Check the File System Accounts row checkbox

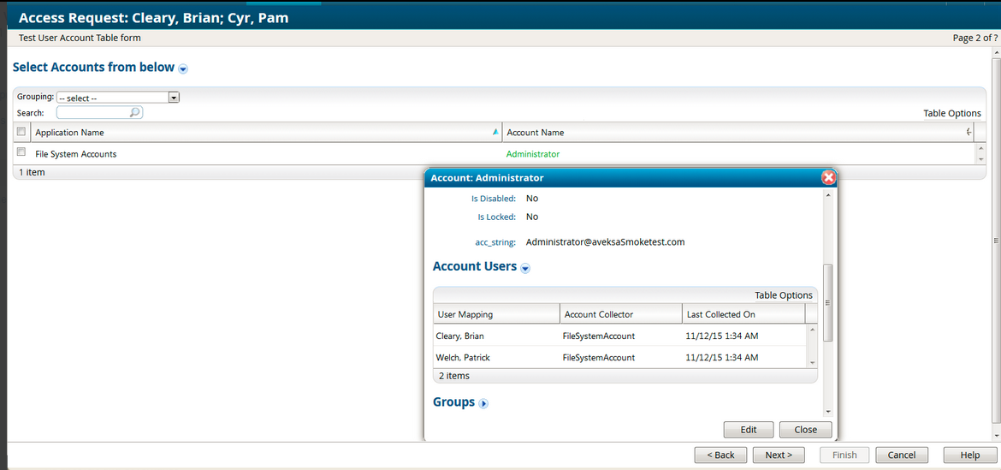(21, 152)
